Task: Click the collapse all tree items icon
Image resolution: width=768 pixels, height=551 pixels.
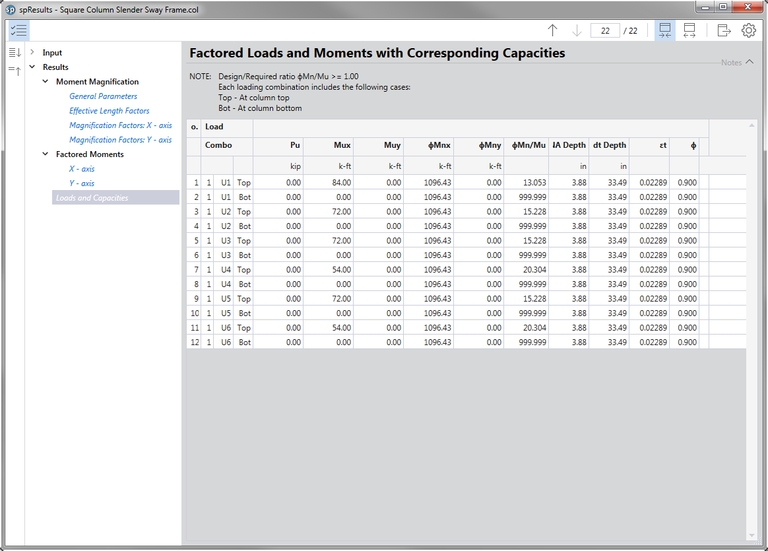Action: pyautogui.click(x=15, y=71)
